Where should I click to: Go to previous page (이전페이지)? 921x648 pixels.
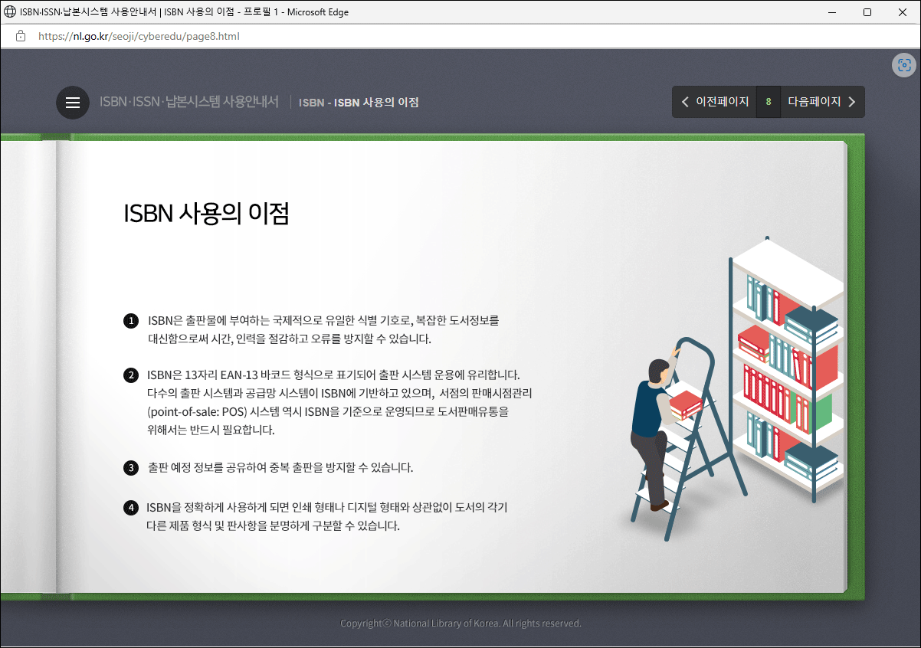pos(715,102)
